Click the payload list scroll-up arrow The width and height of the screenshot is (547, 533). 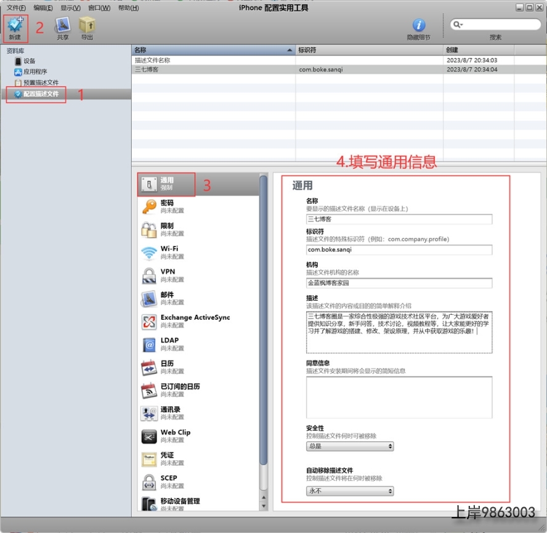pos(264,497)
